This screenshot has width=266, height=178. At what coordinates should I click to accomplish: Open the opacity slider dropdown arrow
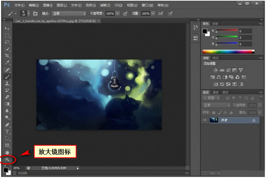tap(117, 14)
